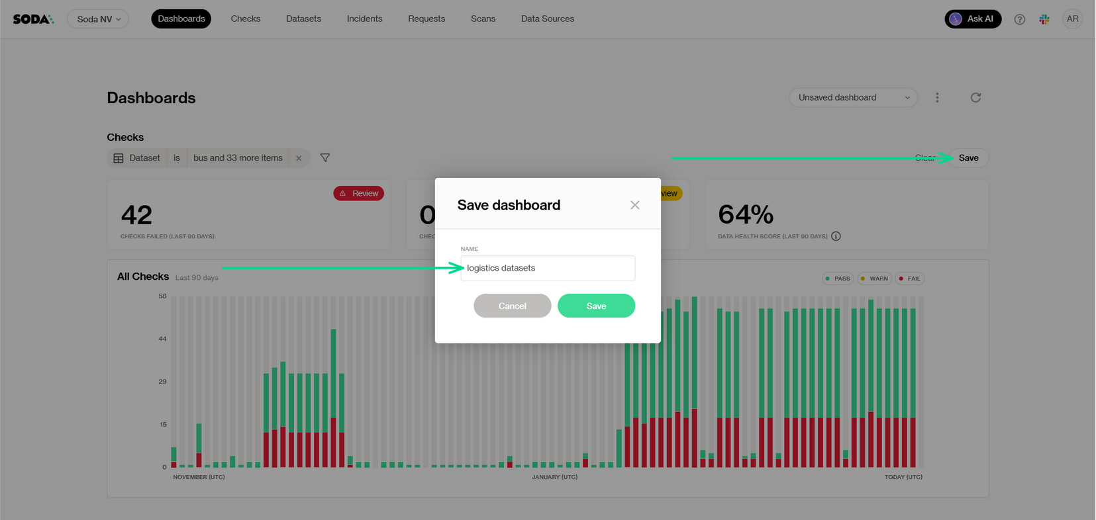
Task: Click the add filter funnel icon
Action: point(325,158)
